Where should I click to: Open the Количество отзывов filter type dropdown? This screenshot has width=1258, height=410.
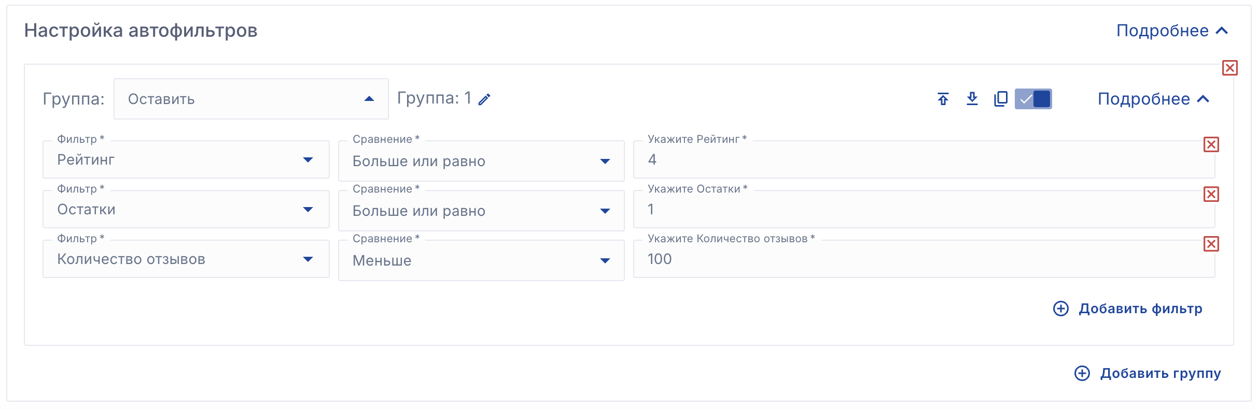pos(186,259)
